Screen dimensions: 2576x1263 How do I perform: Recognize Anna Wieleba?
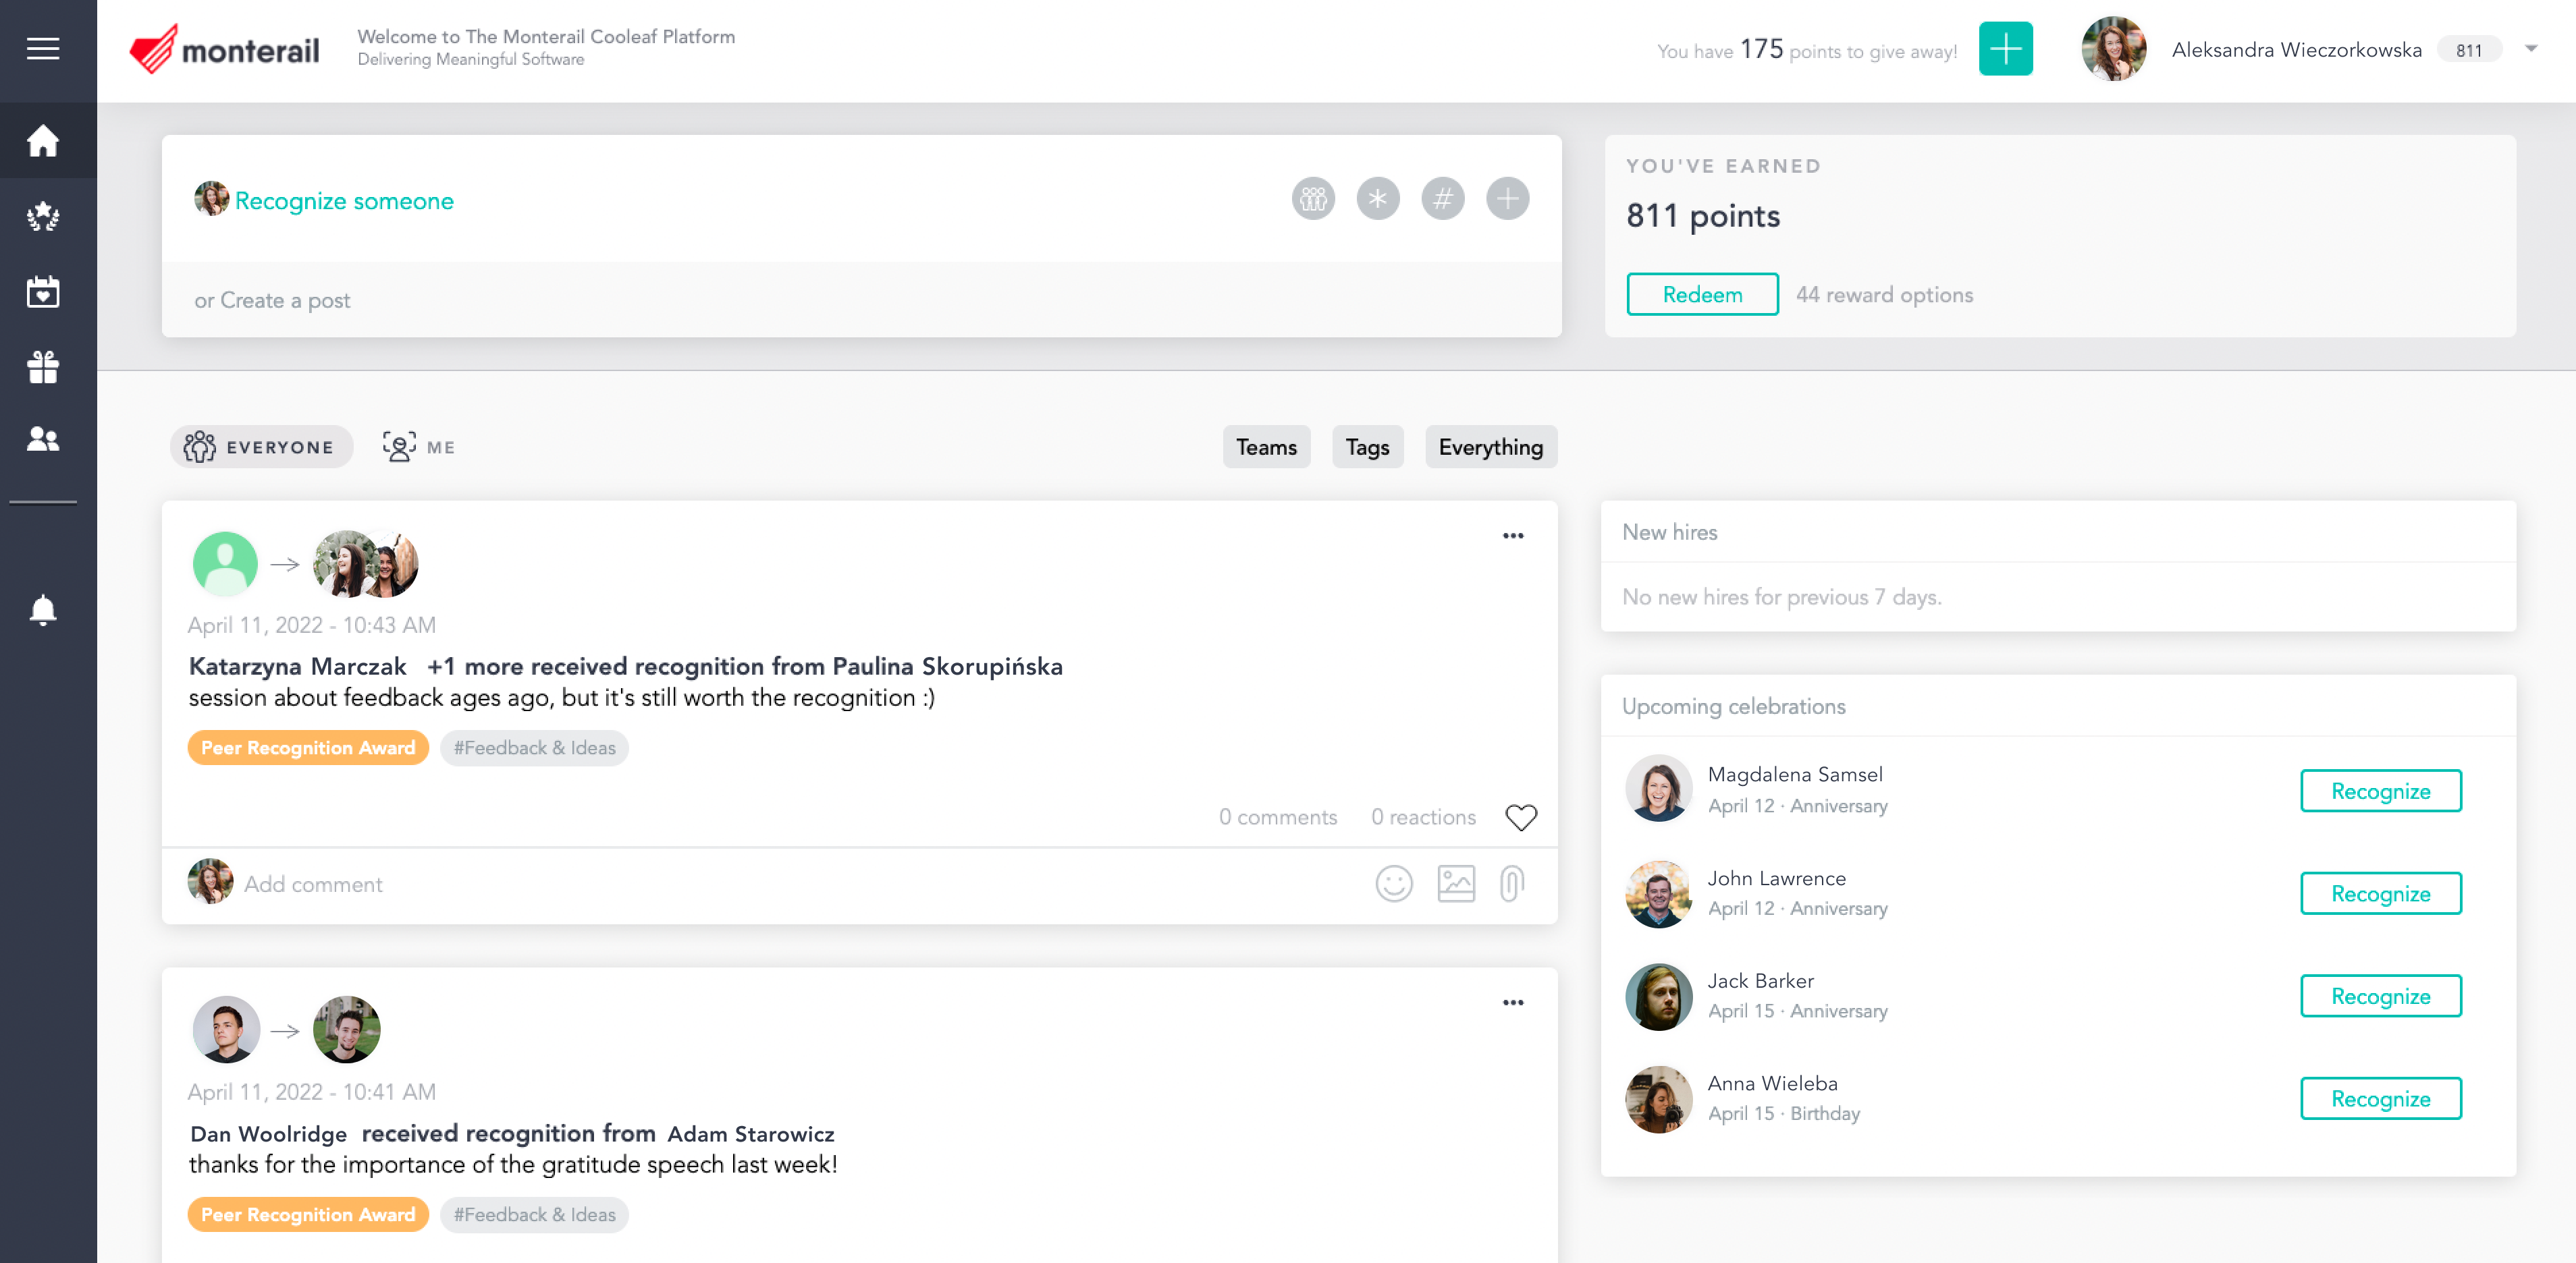pyautogui.click(x=2380, y=1099)
